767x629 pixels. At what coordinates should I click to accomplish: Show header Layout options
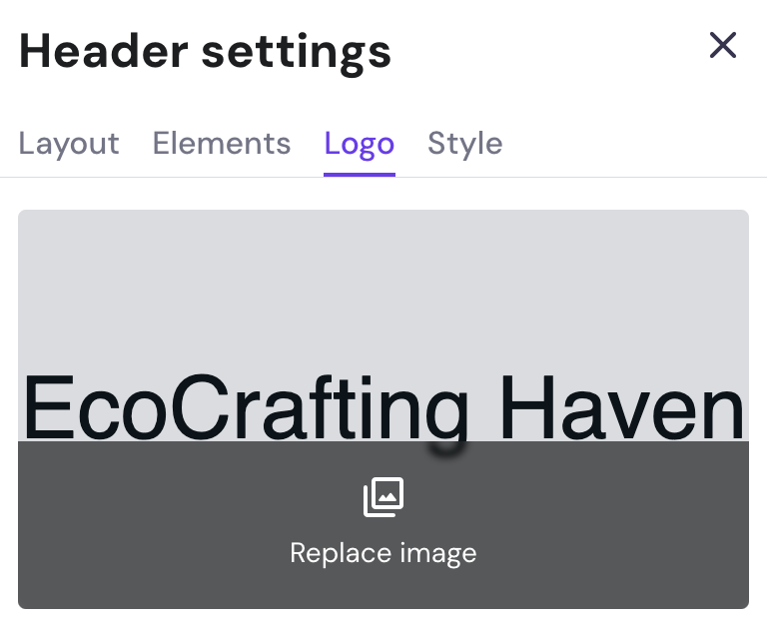[69, 144]
